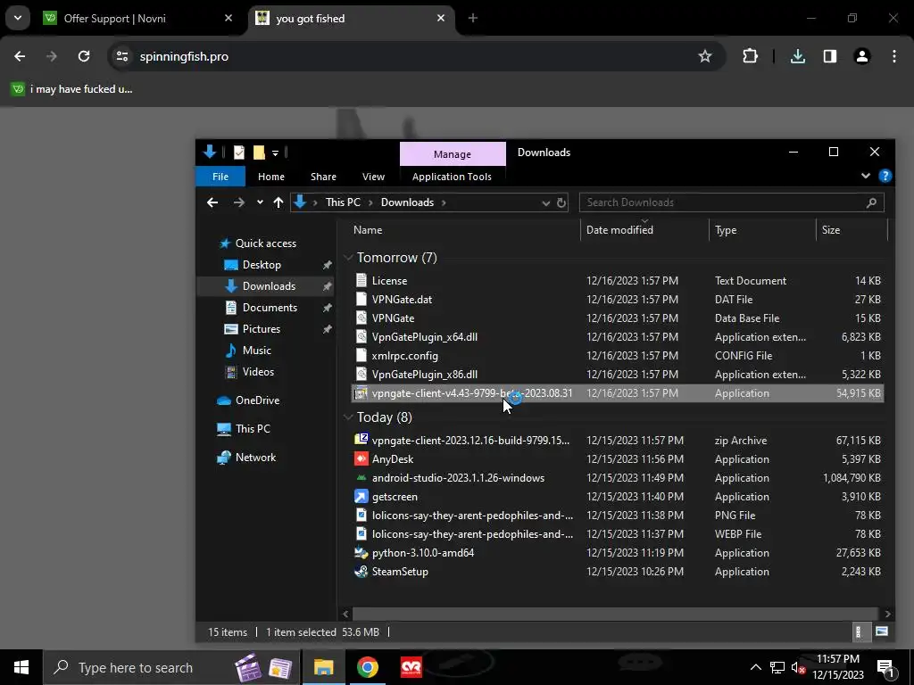
Task: Open the Chrome three-dot menu
Action: [x=894, y=56]
